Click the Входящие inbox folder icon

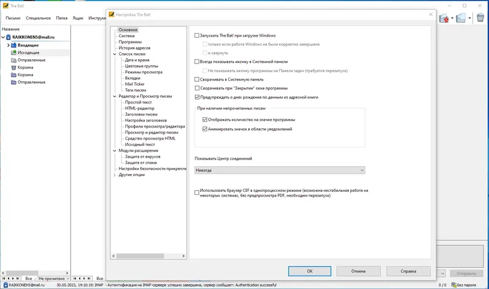tap(13, 45)
